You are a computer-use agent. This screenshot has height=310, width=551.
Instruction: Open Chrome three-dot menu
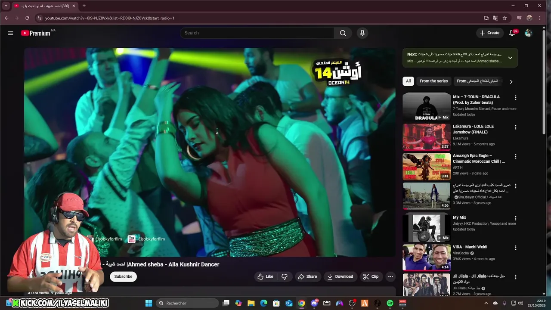click(x=540, y=18)
